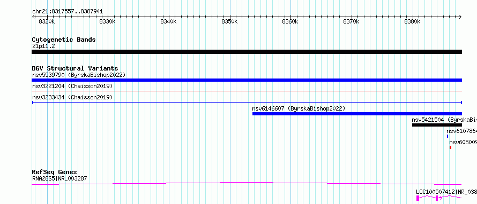477x204 pixels.
Task: Click the blue nsv6146607 variant bar
Action: click(x=357, y=114)
